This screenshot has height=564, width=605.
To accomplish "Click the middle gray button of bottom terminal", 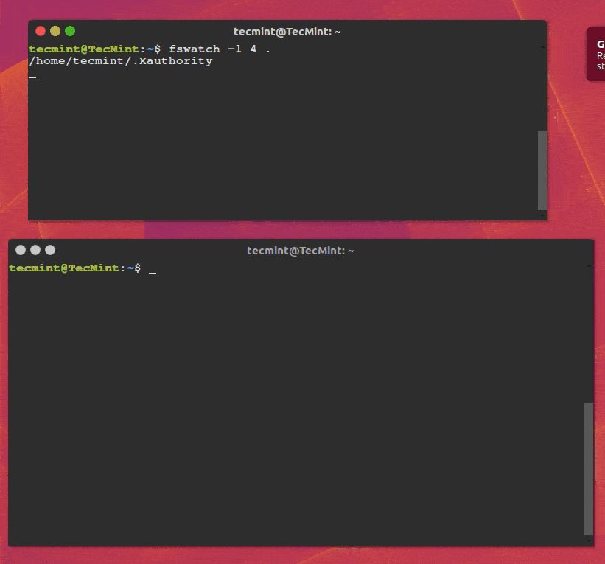I will [x=35, y=250].
